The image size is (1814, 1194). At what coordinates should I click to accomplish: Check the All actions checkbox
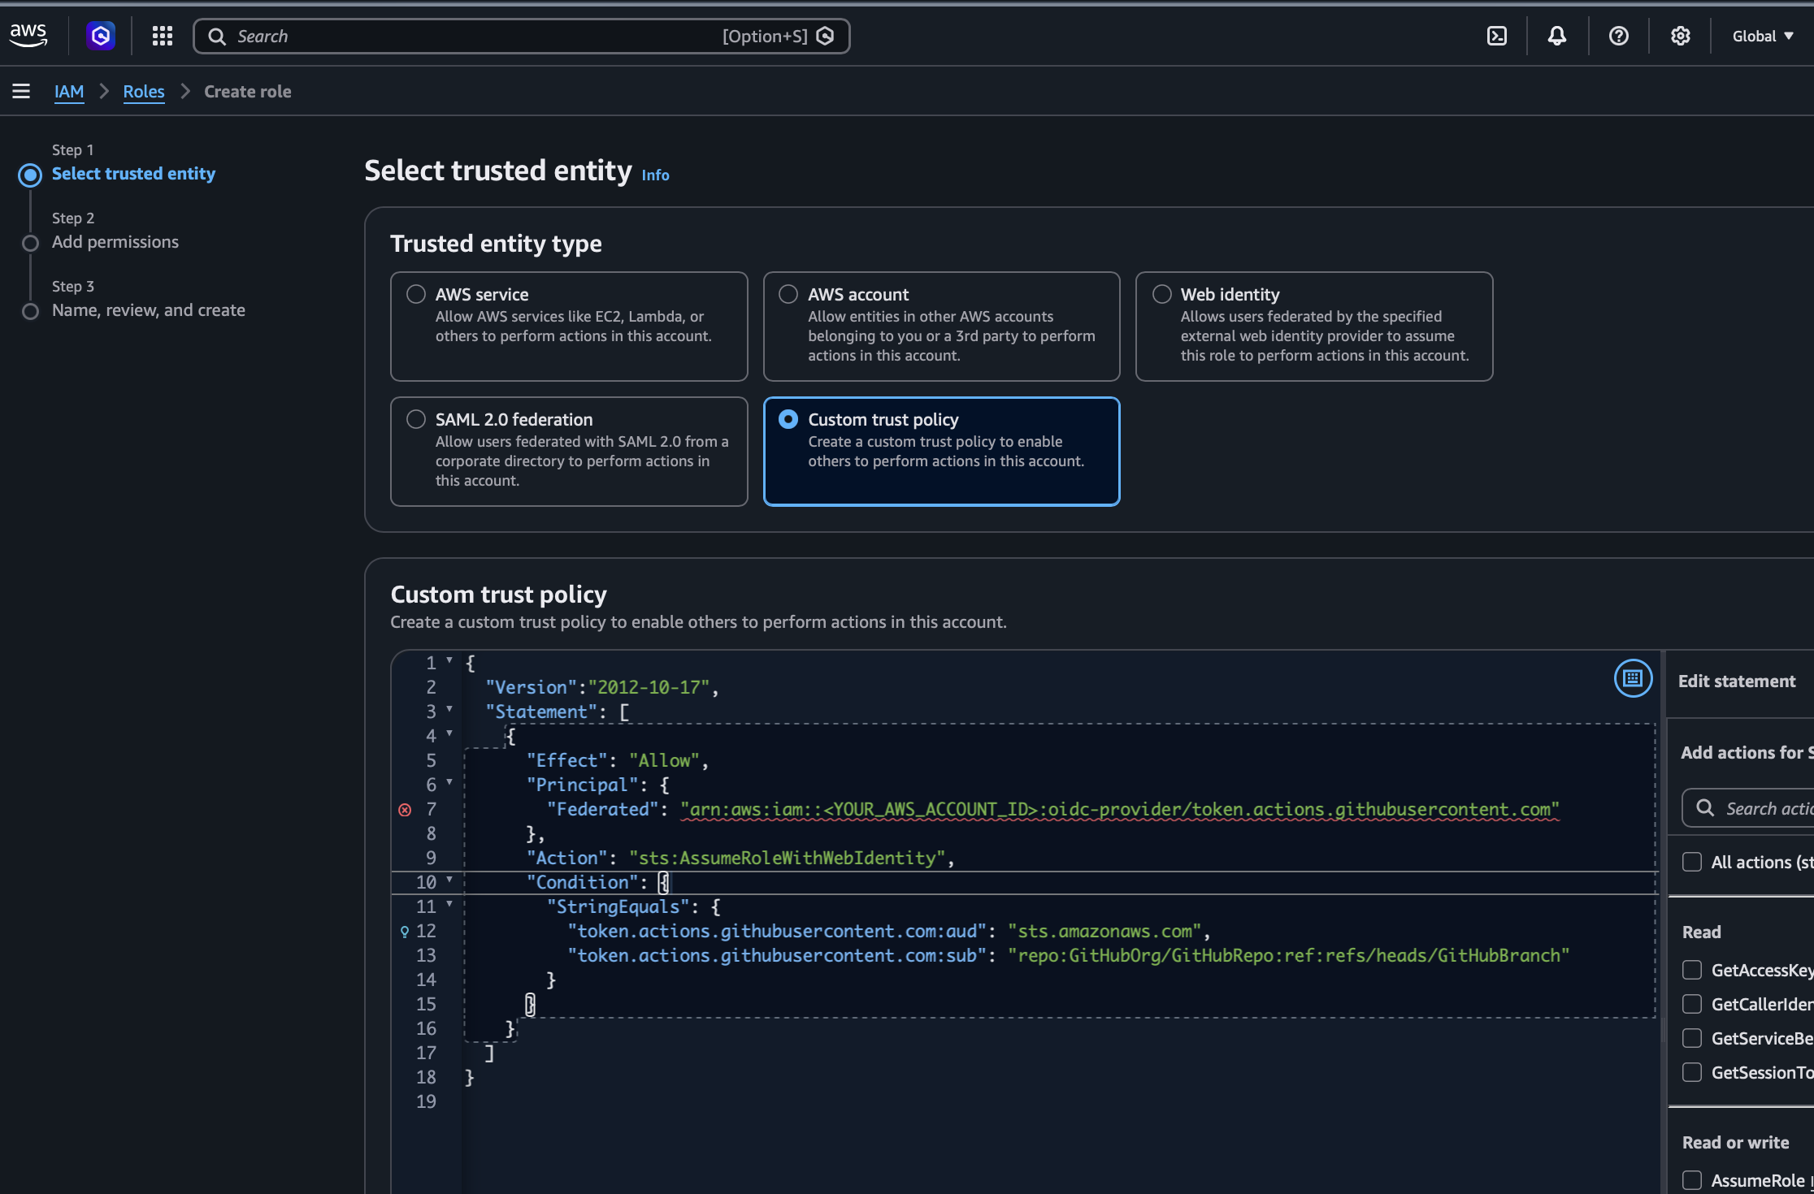click(1692, 862)
